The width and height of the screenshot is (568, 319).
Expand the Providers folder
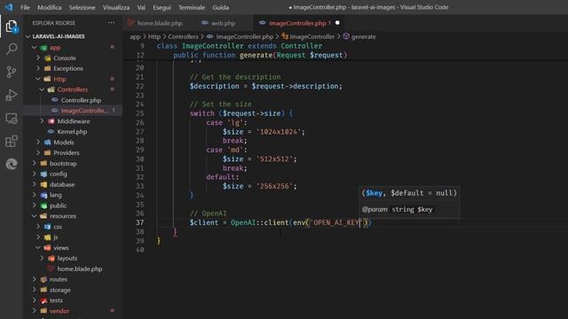coord(38,152)
